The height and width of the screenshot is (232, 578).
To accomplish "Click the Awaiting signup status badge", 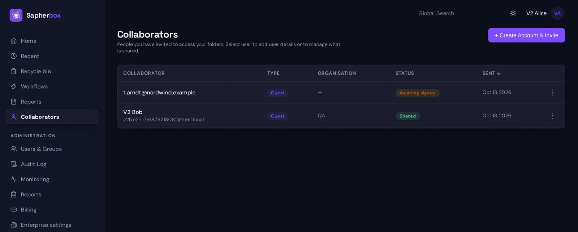I will [417, 93].
